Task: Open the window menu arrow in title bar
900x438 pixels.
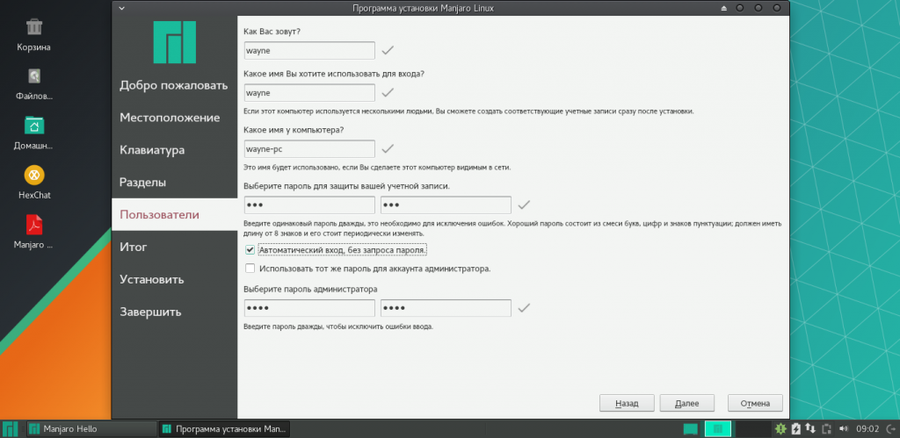Action: 120,7
